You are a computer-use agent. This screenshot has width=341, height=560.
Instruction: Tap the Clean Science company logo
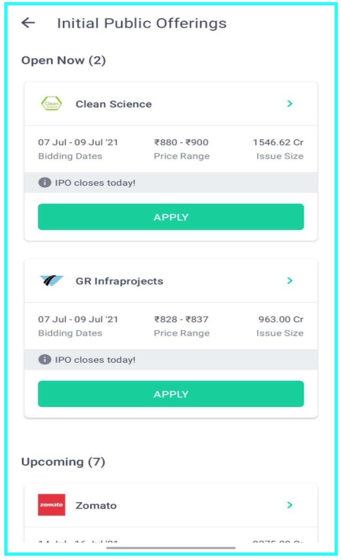(51, 104)
